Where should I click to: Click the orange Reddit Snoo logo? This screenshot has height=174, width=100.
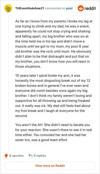tap(81, 8)
